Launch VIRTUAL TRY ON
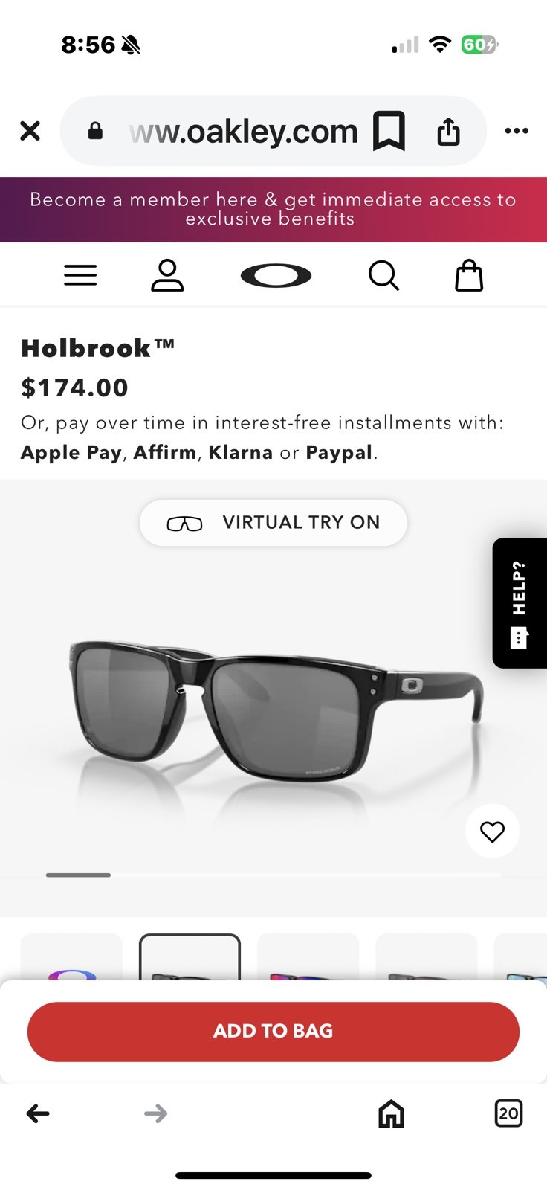Image resolution: width=547 pixels, height=1190 pixels. tap(273, 523)
